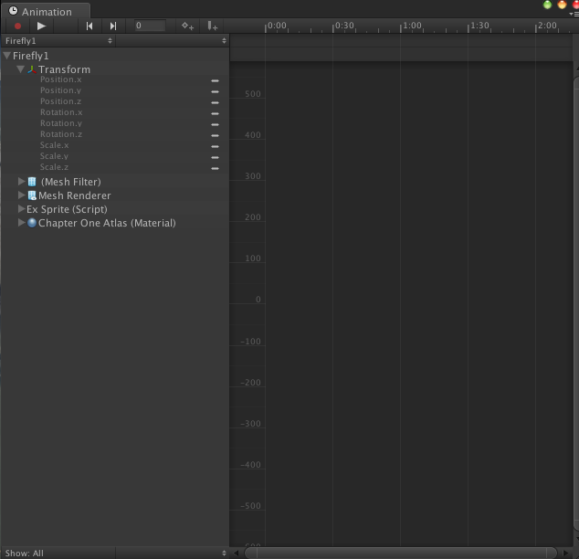The width and height of the screenshot is (579, 559).
Task: Open the Firefly1 object dropdown
Action: 58,40
